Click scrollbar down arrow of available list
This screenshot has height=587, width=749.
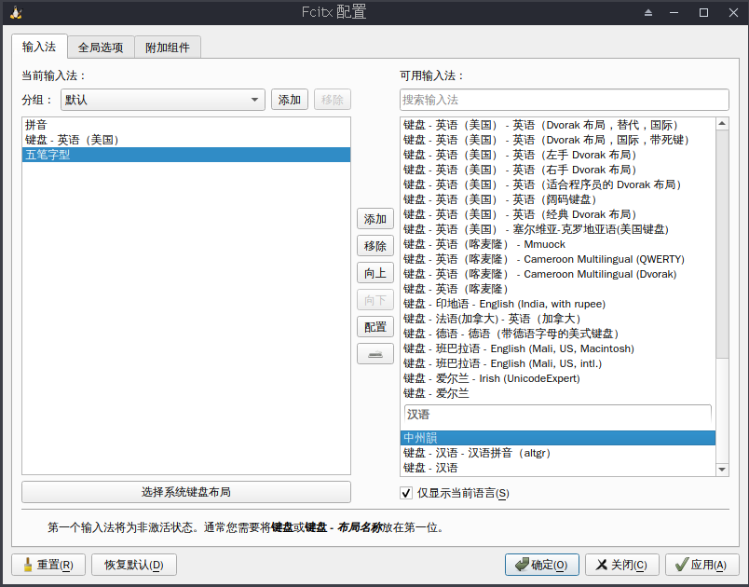point(722,470)
